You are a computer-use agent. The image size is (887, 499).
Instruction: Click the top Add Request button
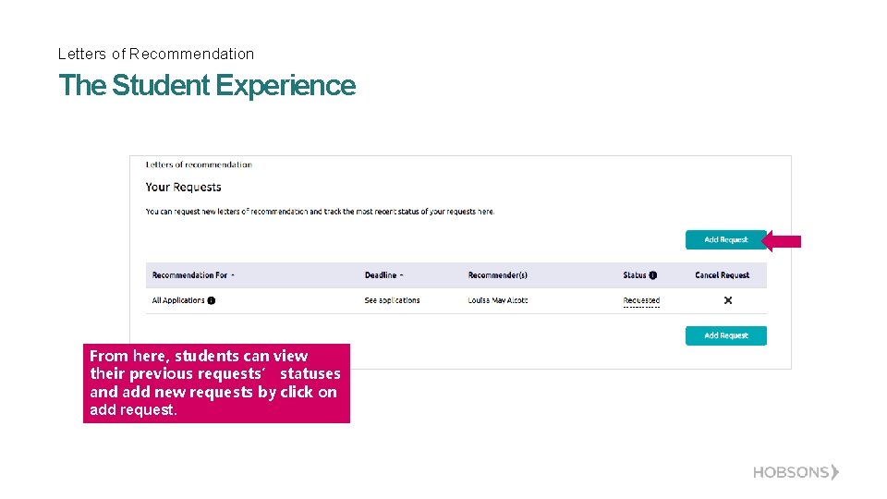(725, 240)
